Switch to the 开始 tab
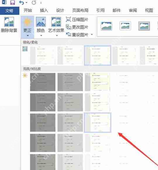This screenshot has width=158, height=170. click(28, 10)
